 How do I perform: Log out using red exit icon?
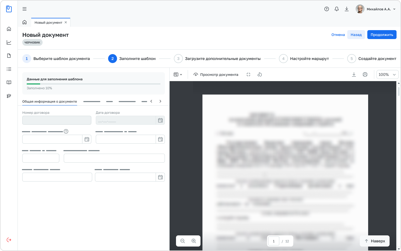coord(9,240)
